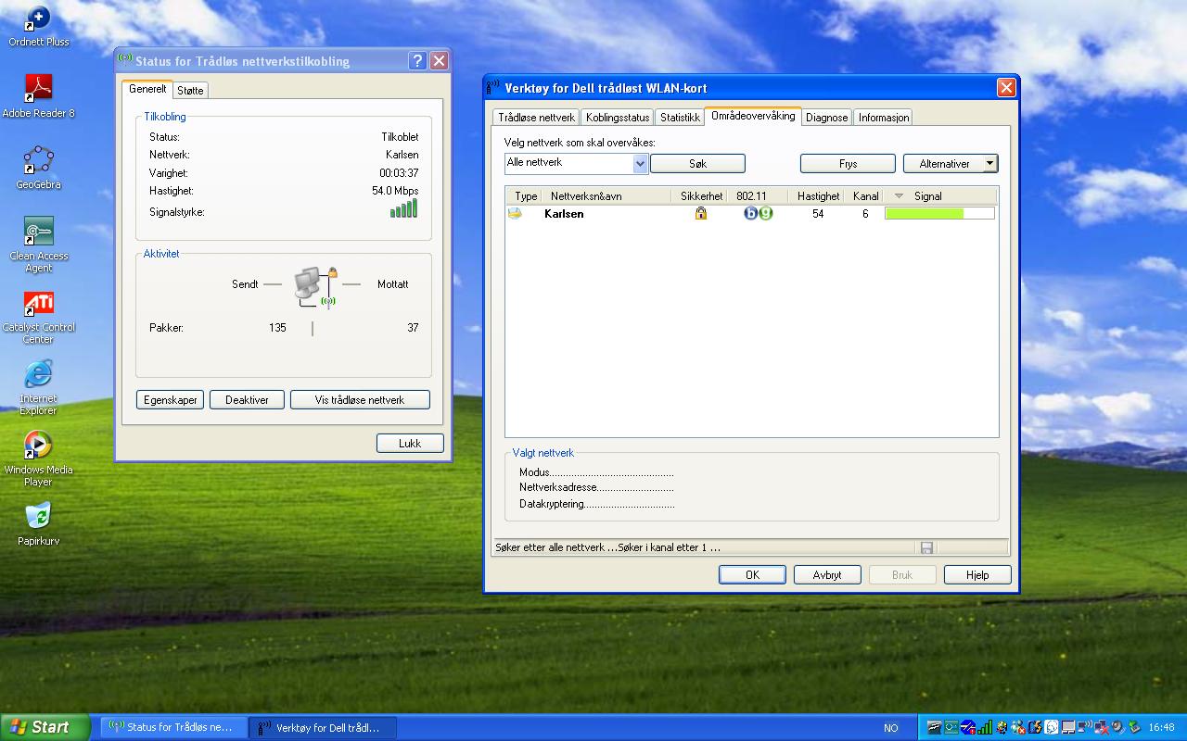Open Clean Access Agent desktop icon
The width and height of the screenshot is (1187, 741).
[38, 232]
